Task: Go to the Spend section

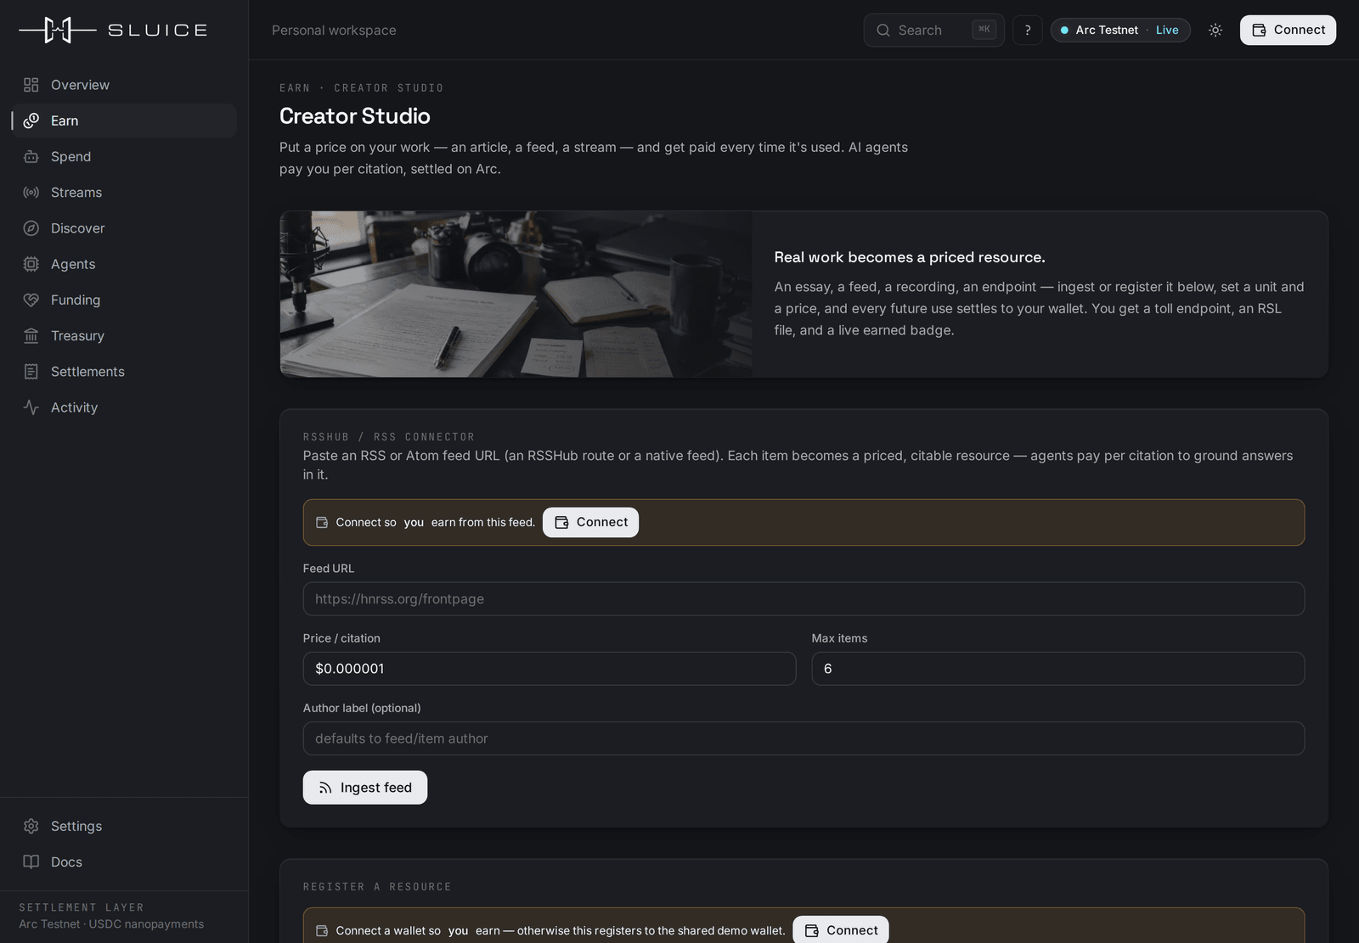Action: [x=124, y=156]
